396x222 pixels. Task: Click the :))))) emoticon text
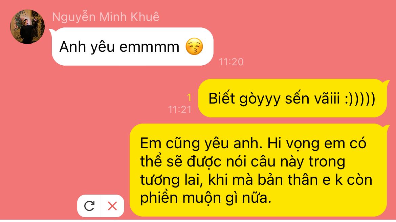[360, 98]
